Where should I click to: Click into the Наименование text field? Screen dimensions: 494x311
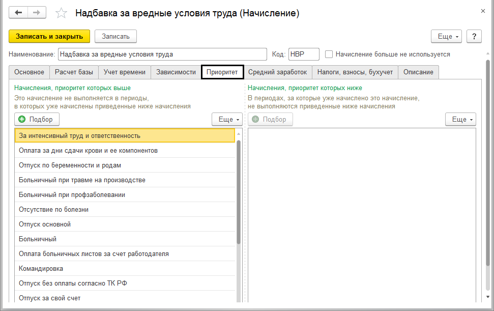coord(162,54)
